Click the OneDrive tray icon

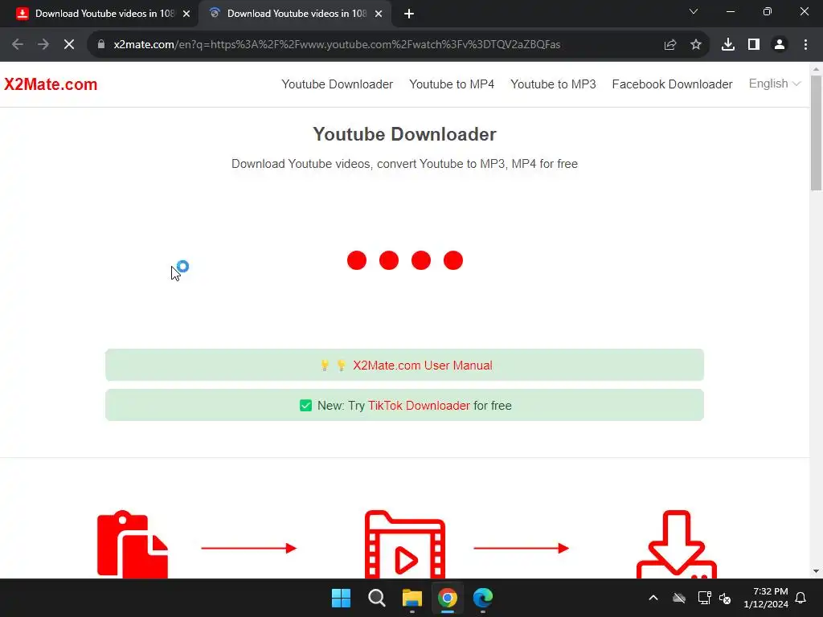[679, 598]
